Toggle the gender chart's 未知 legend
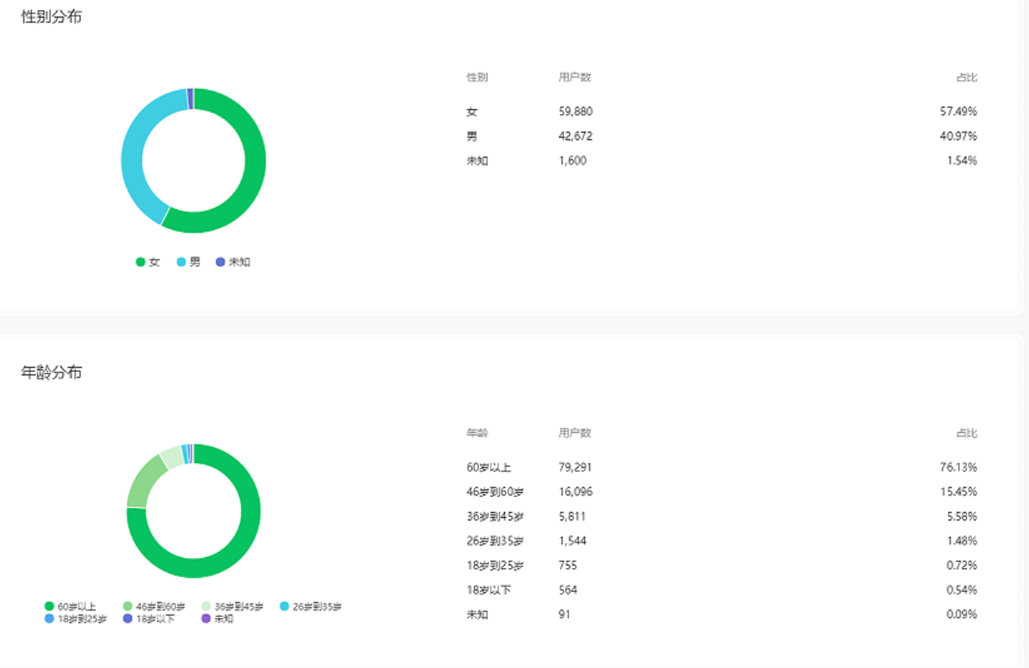This screenshot has height=668, width=1029. (233, 262)
